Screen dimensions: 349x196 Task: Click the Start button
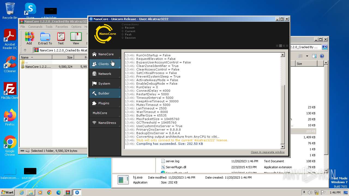coord(8,192)
